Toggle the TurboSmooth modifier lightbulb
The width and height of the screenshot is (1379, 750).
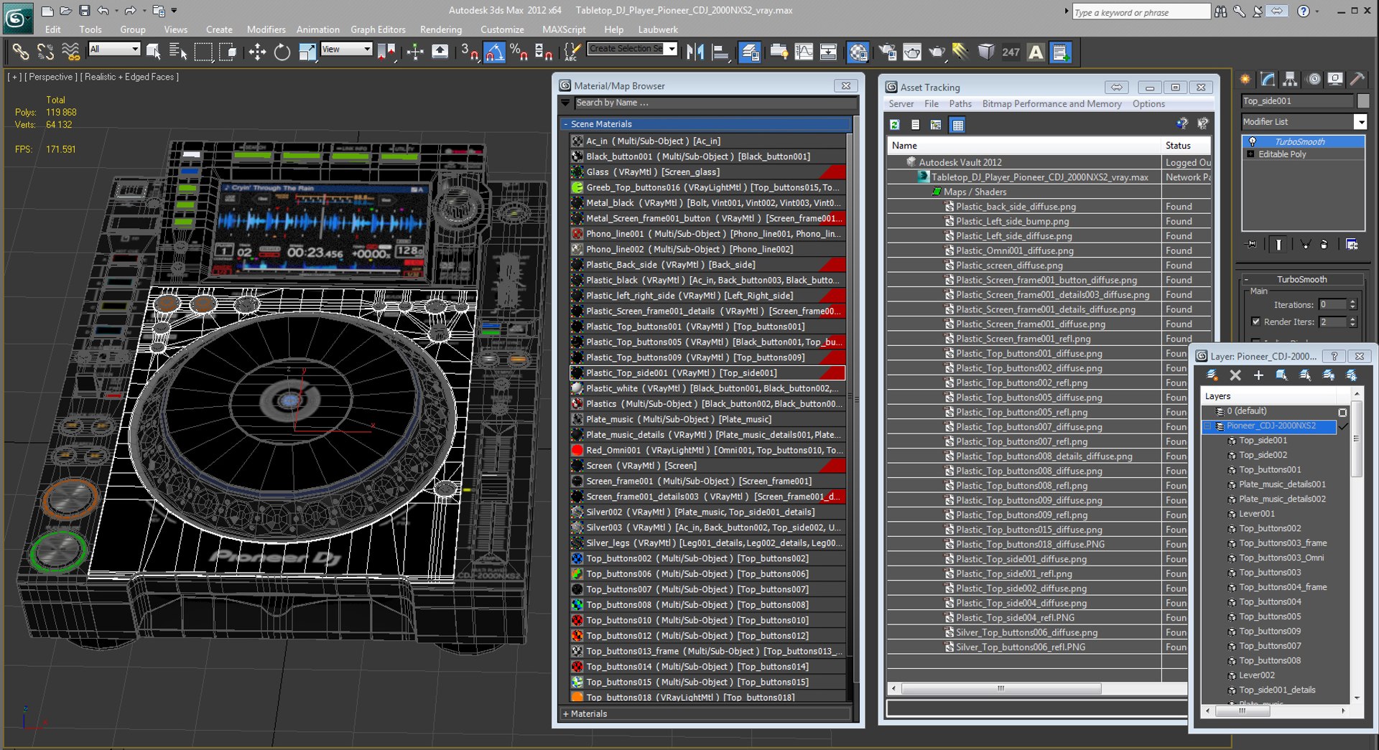[1253, 141]
